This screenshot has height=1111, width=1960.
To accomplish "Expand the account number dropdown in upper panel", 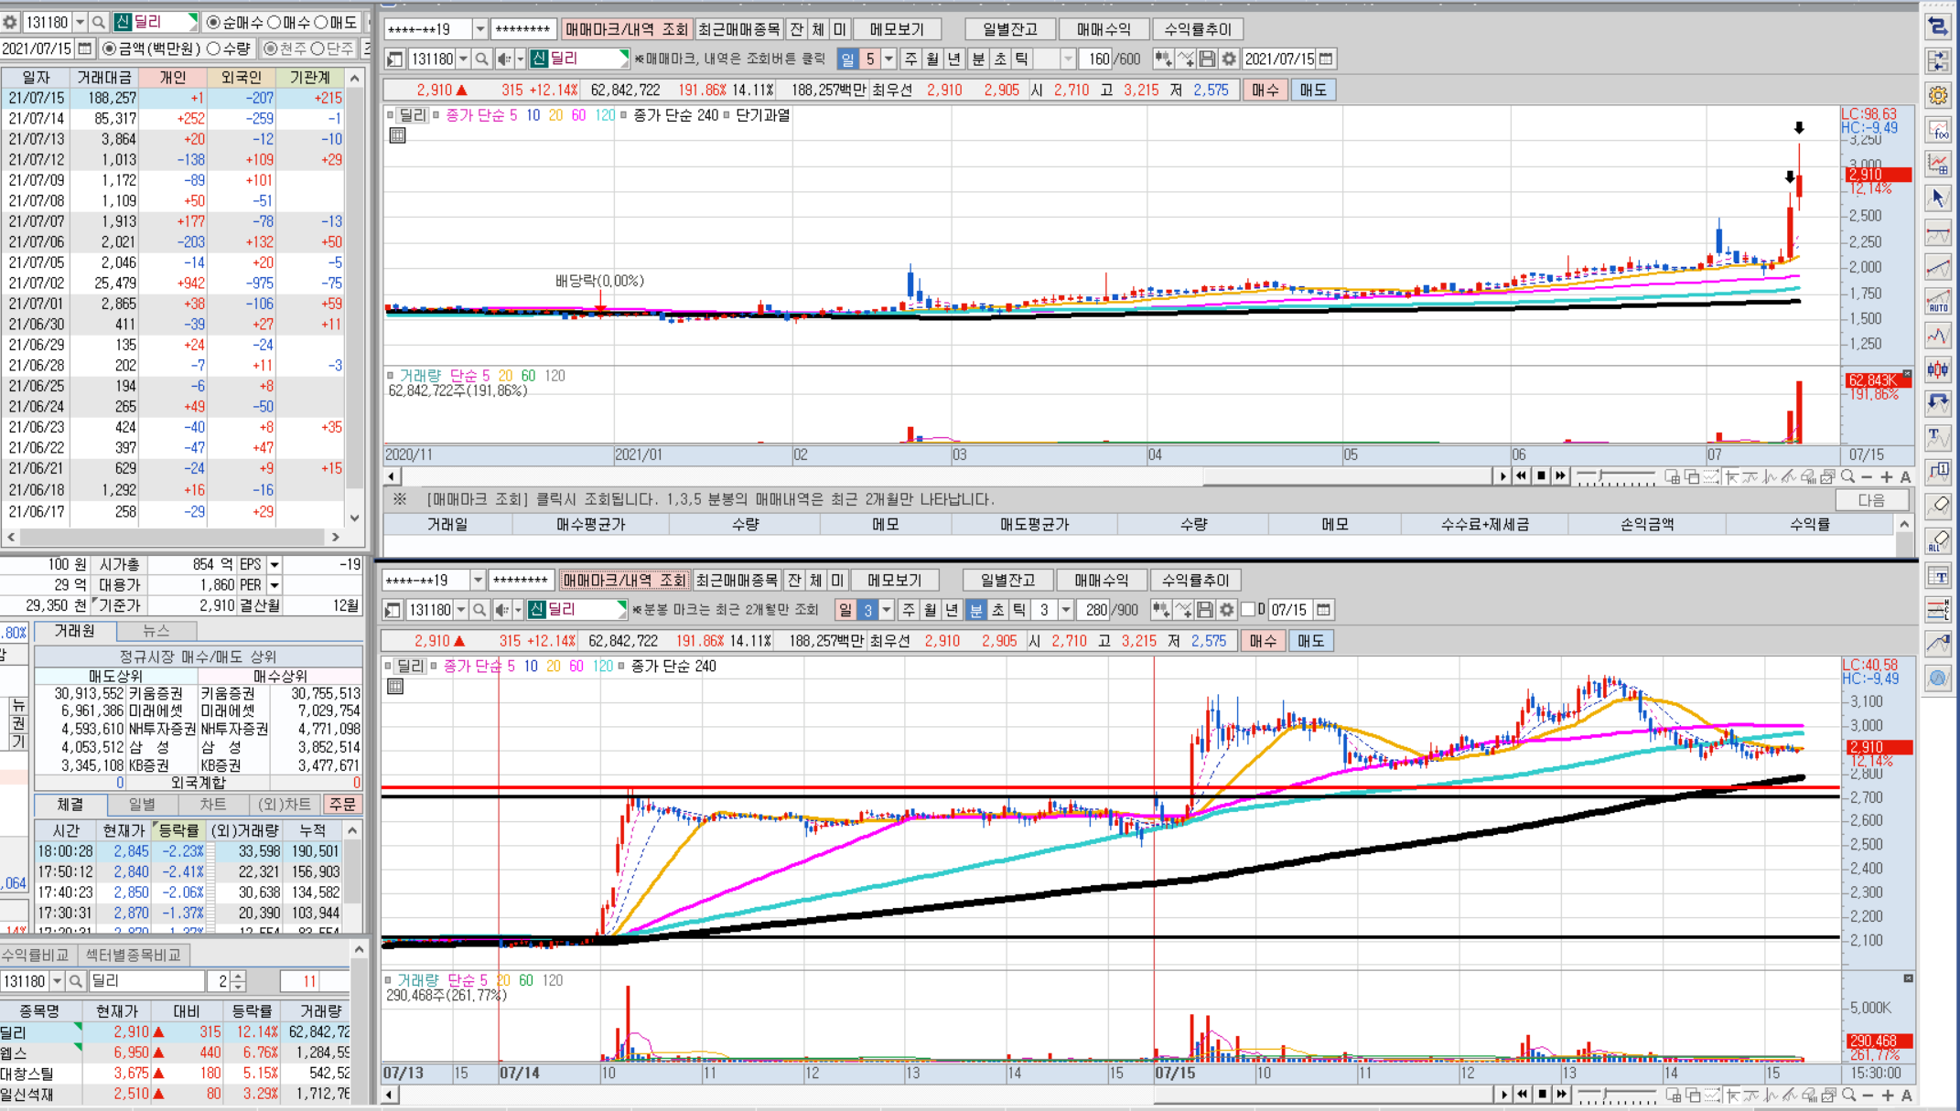I will coord(479,30).
